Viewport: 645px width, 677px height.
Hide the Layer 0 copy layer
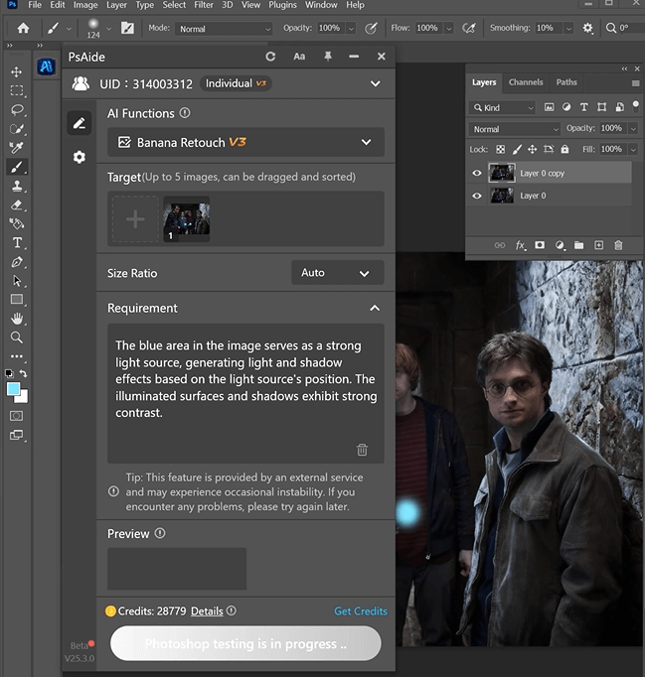(477, 173)
